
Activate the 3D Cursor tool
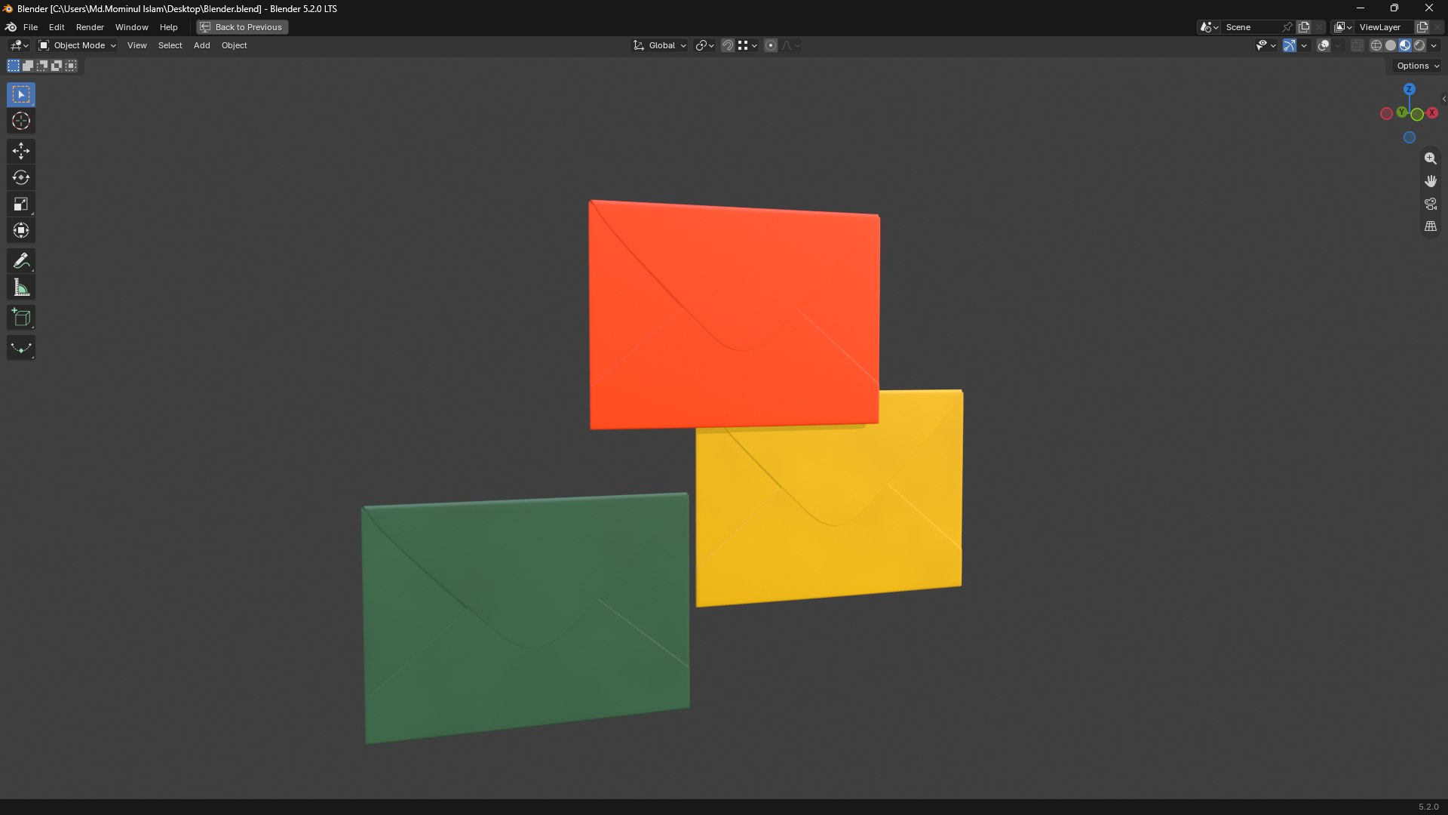21,121
